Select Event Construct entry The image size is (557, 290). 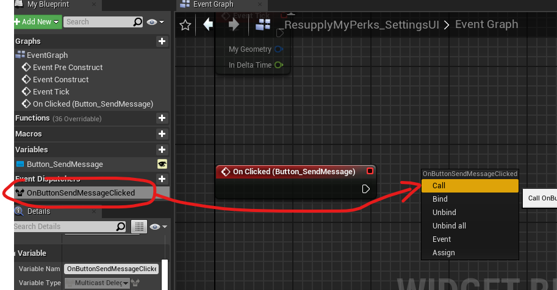61,80
